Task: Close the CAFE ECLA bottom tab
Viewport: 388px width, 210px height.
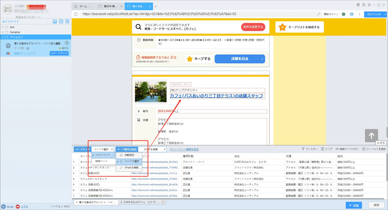Action: (163, 202)
